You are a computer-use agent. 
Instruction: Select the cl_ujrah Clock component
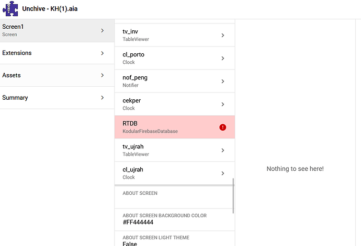coord(175,173)
